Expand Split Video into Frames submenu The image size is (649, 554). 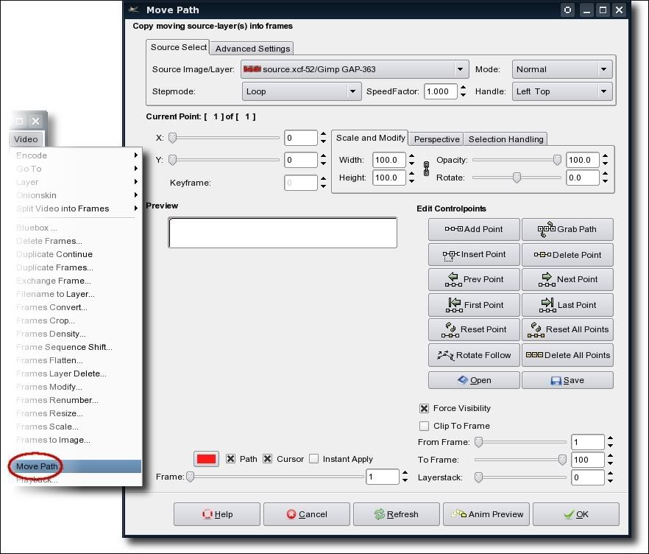[76, 208]
